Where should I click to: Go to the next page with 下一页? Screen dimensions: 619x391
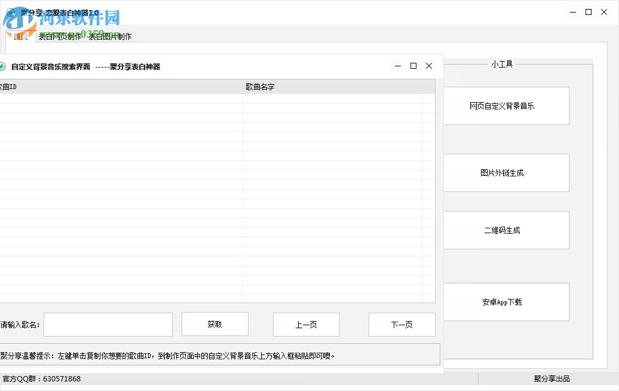[x=402, y=323]
